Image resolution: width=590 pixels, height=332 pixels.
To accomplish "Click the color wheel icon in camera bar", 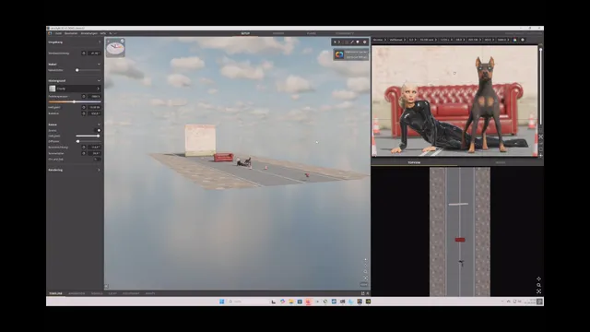I will pos(514,40).
